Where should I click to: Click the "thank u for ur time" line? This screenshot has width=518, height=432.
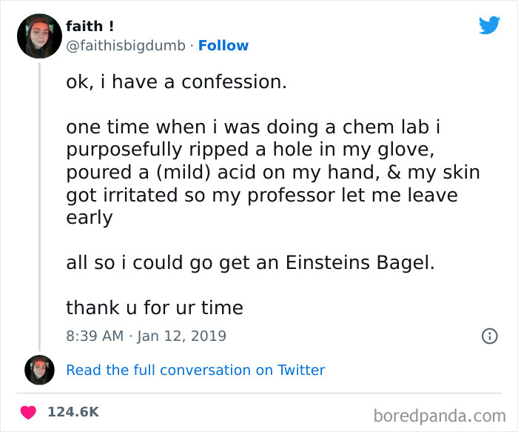(x=154, y=307)
